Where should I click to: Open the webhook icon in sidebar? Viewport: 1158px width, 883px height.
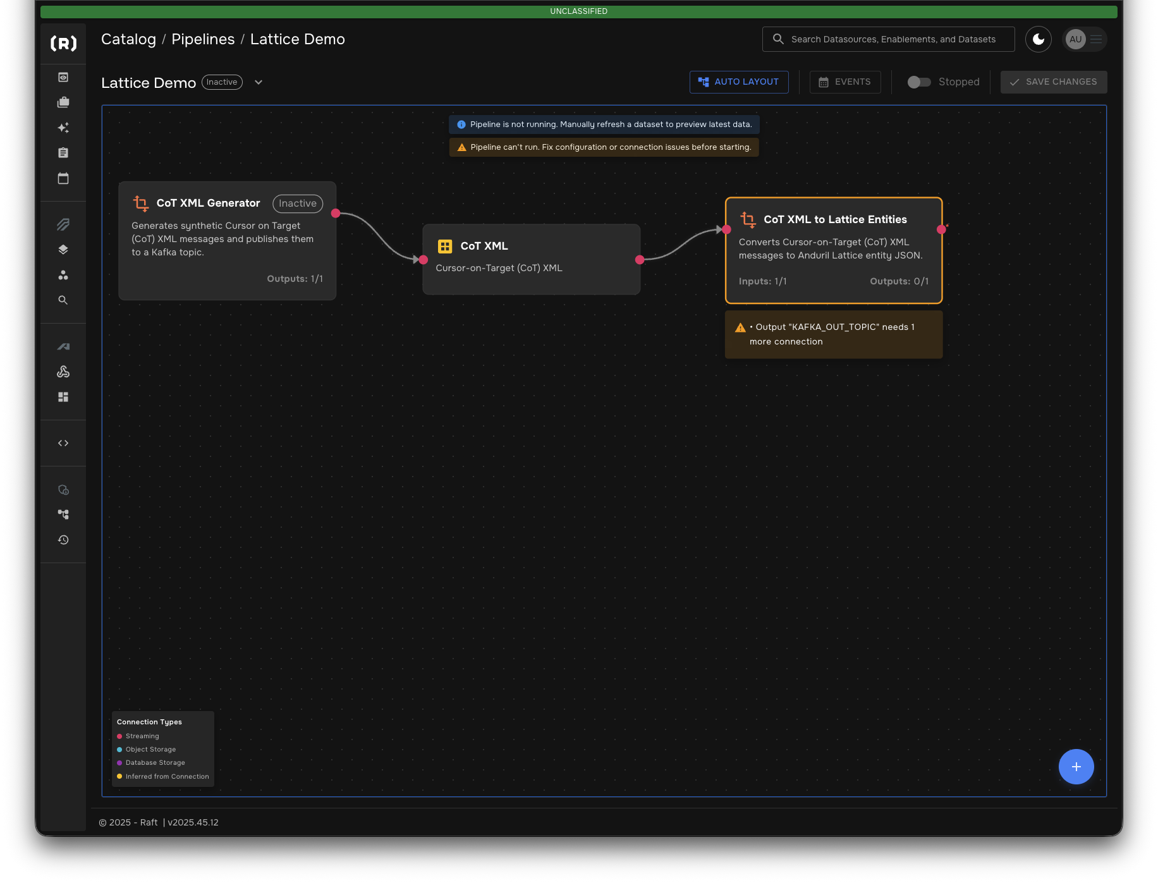tap(63, 372)
